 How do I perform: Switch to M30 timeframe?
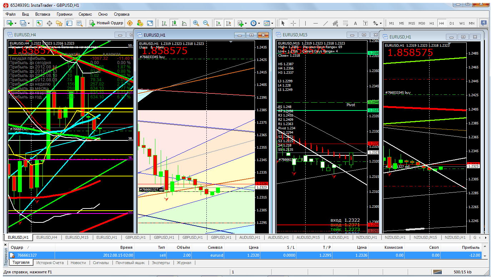[x=422, y=23]
